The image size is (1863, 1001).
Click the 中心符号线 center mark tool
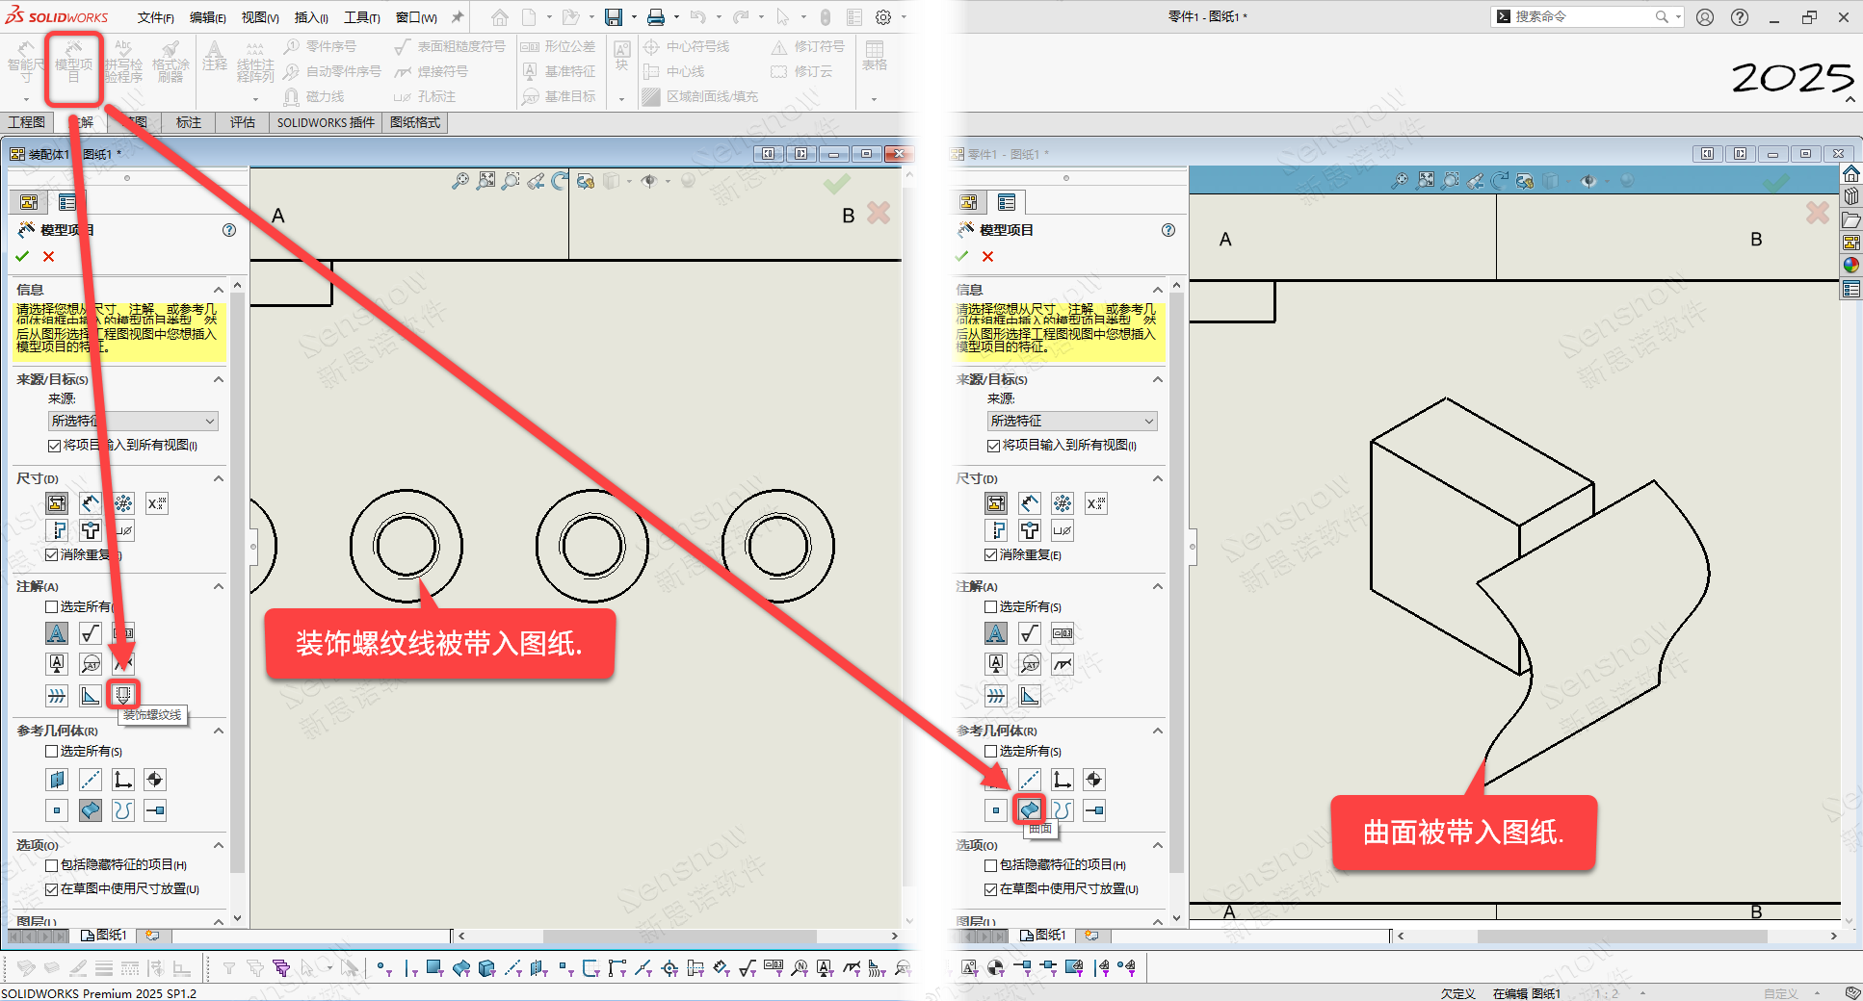pyautogui.click(x=687, y=46)
